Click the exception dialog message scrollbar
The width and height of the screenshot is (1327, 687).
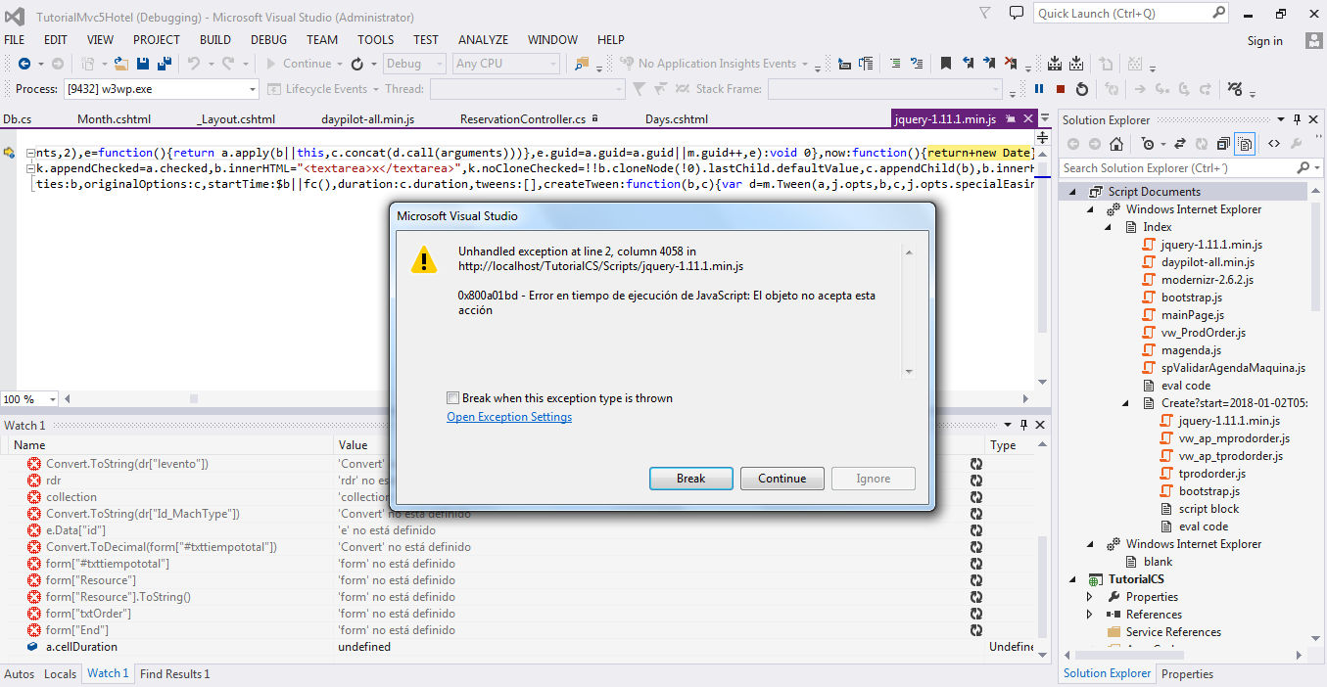tap(908, 312)
